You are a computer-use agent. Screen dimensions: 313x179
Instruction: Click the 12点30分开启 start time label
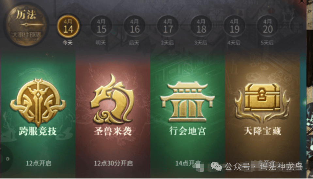point(113,163)
